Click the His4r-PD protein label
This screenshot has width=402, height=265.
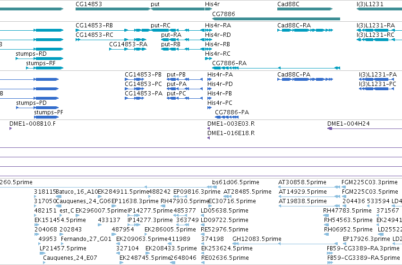[220, 84]
